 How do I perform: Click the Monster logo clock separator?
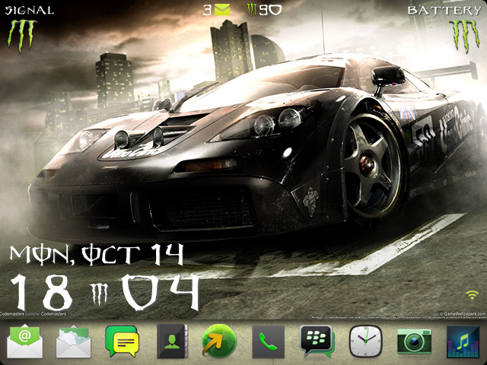tap(100, 294)
